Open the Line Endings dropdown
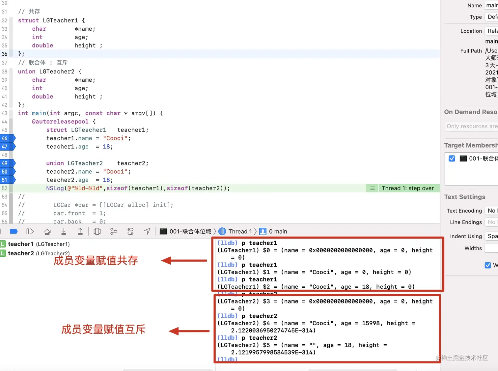The height and width of the screenshot is (371, 498). pyautogui.click(x=491, y=222)
